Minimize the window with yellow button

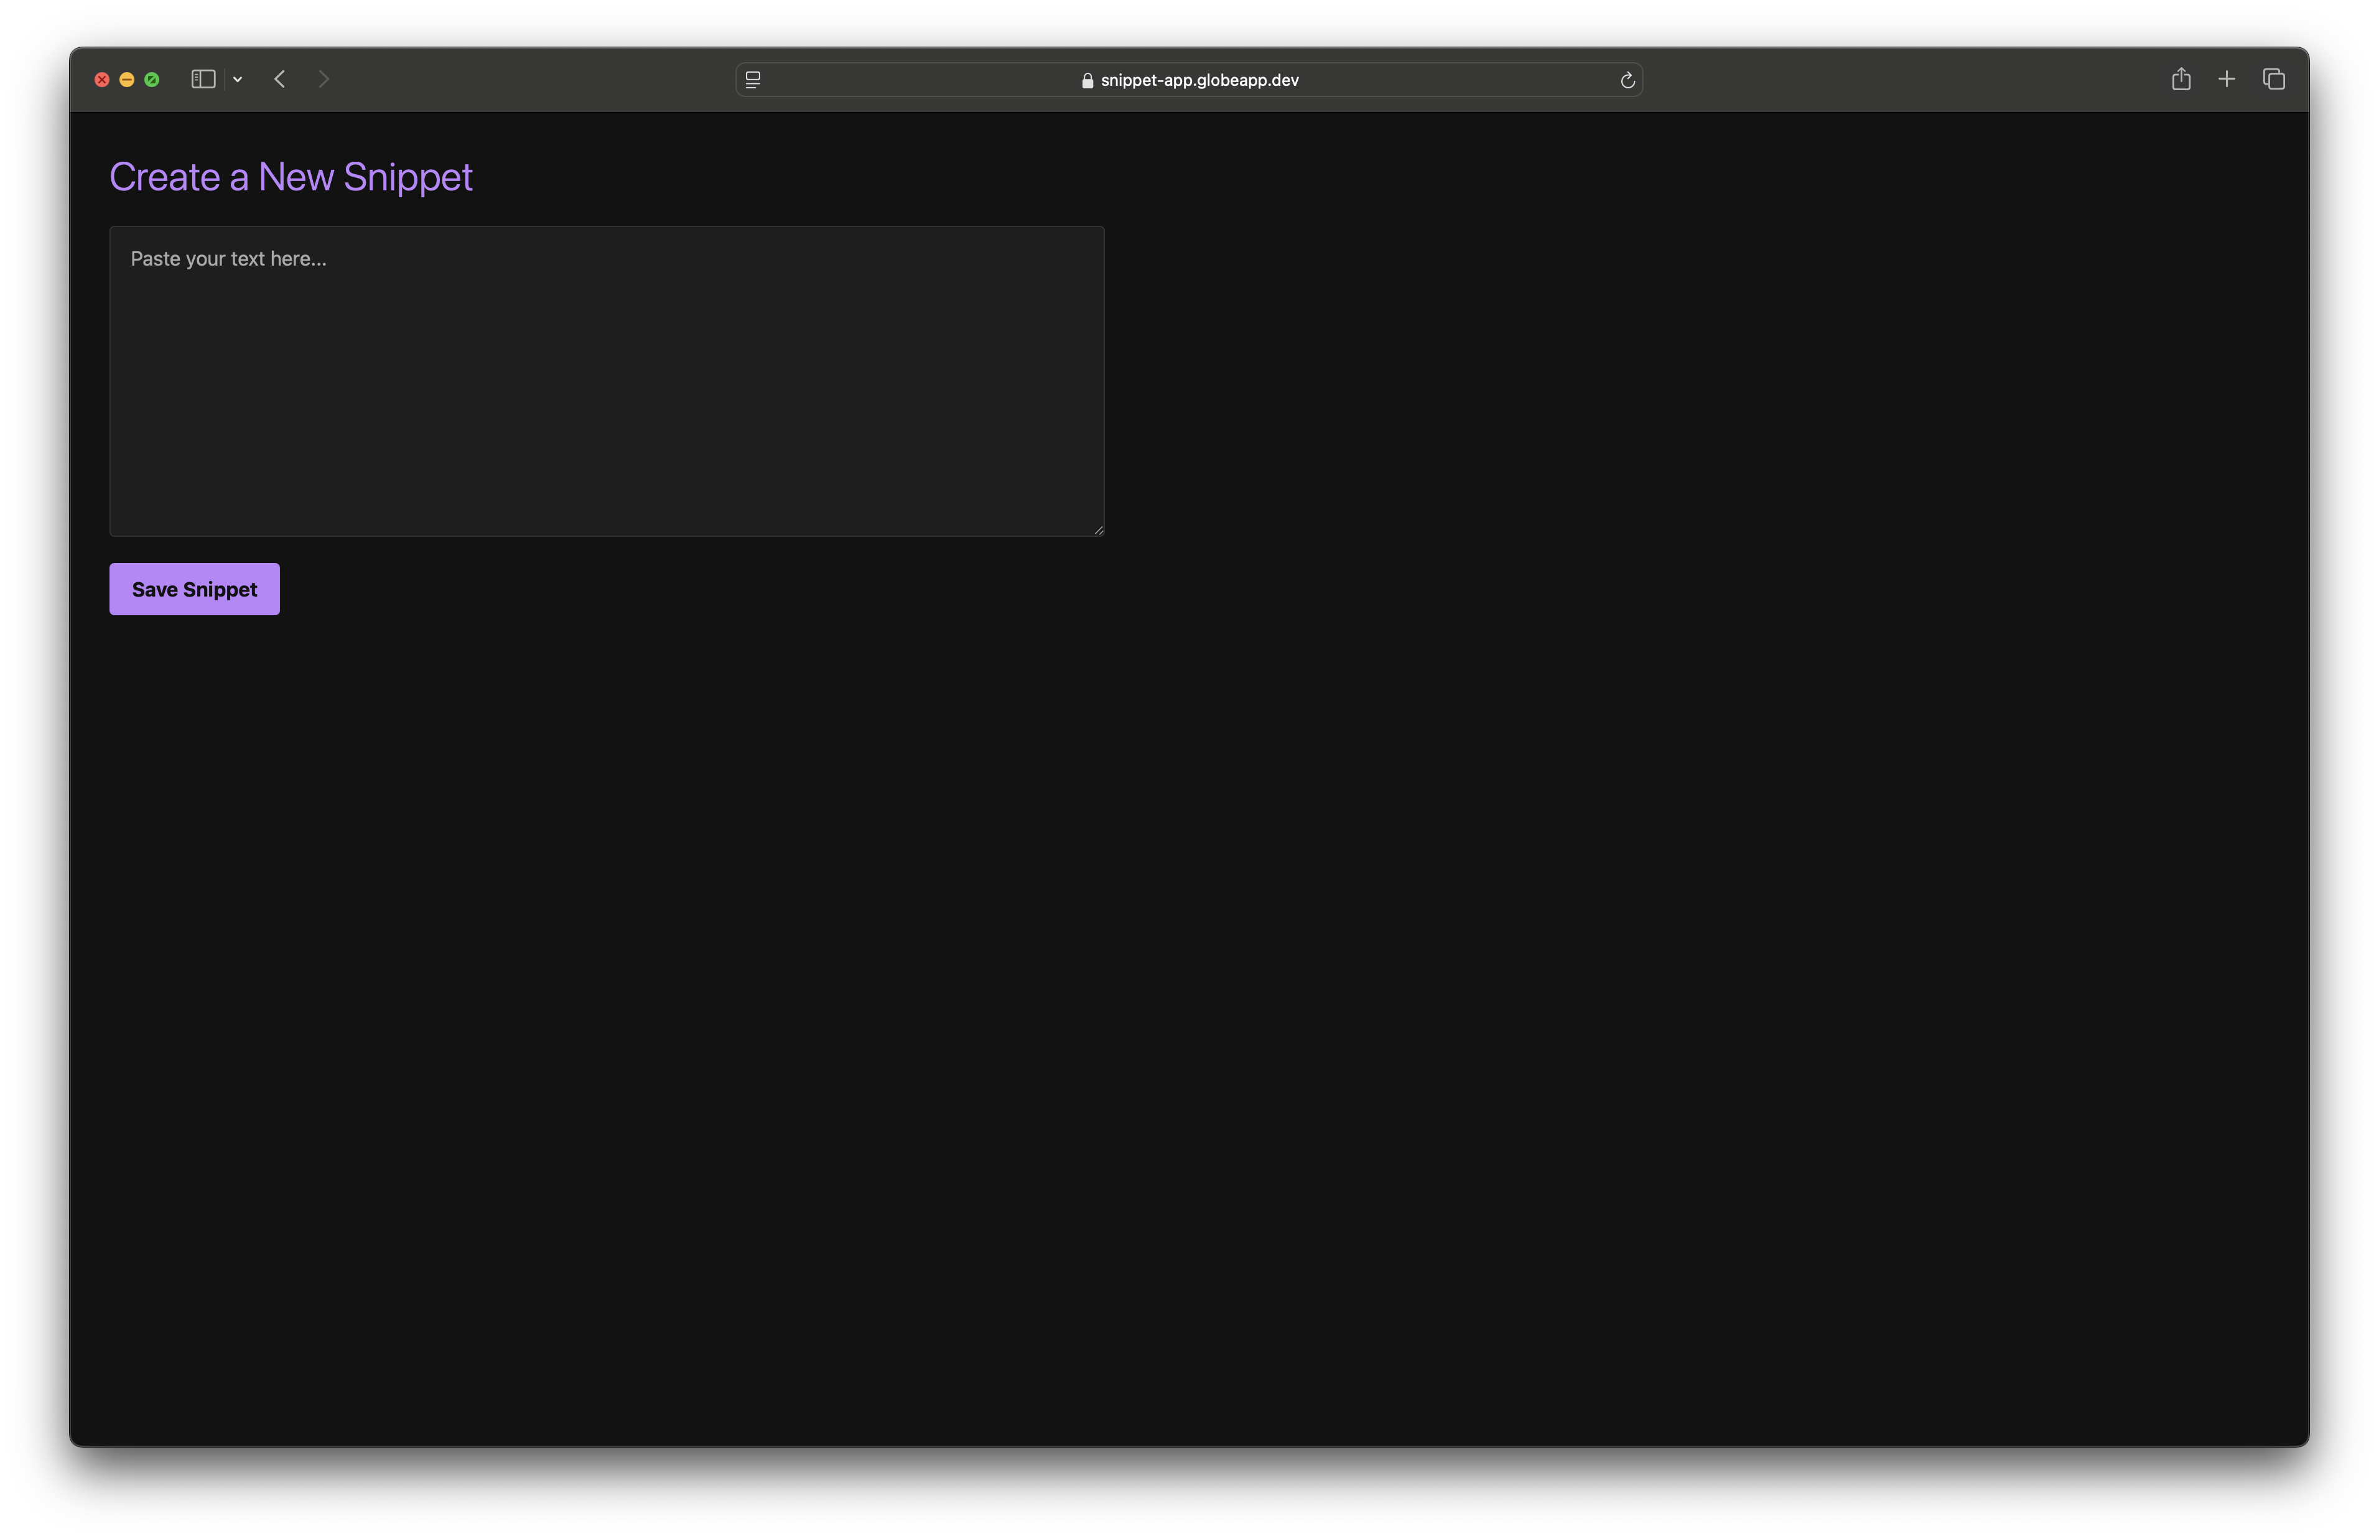click(x=127, y=80)
